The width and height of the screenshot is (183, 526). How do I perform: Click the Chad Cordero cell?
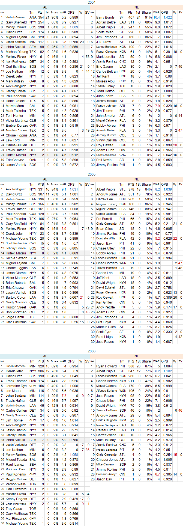click(x=107, y=263)
